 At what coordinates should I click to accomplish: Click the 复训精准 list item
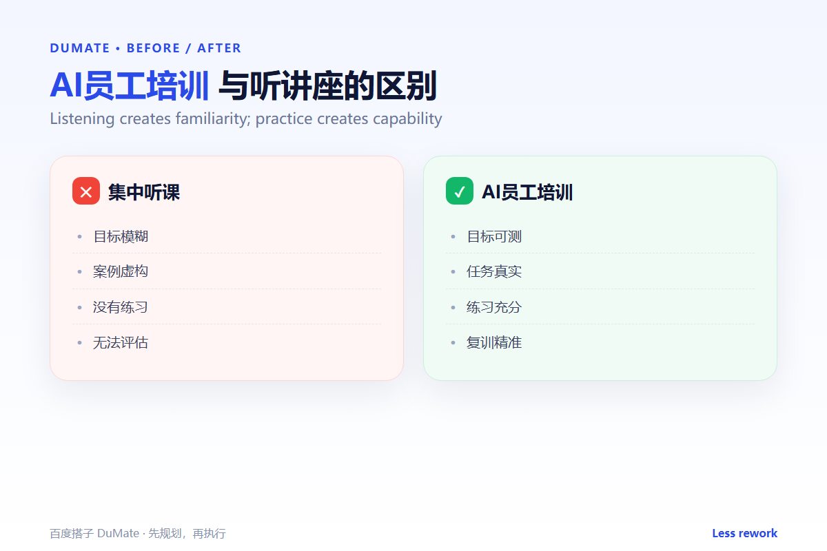pyautogui.click(x=600, y=342)
